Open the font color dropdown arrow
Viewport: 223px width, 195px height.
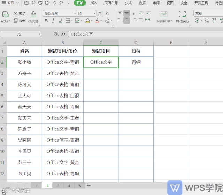coord(101,21)
